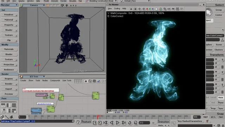The image size is (225, 127).
Task: Click the end frame field showing 500
Action: (x=197, y=117)
